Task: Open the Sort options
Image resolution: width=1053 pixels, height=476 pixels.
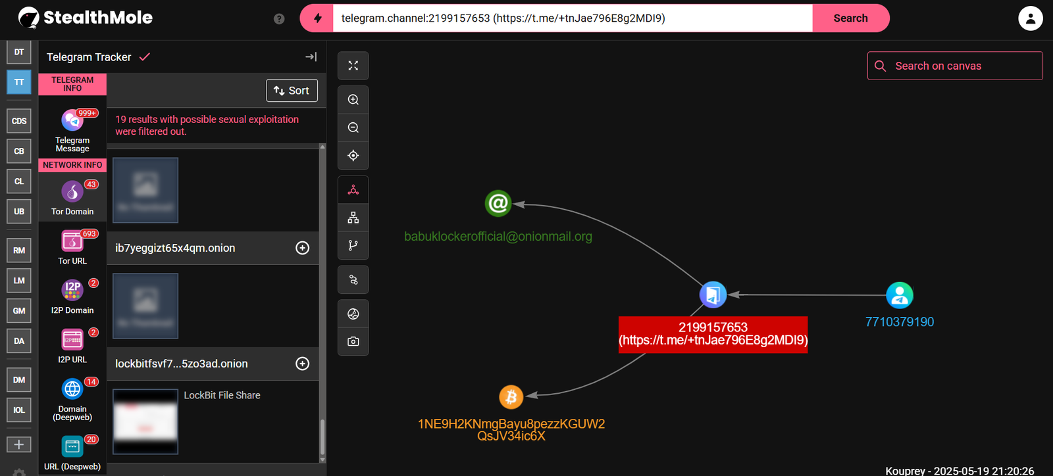Action: point(292,91)
